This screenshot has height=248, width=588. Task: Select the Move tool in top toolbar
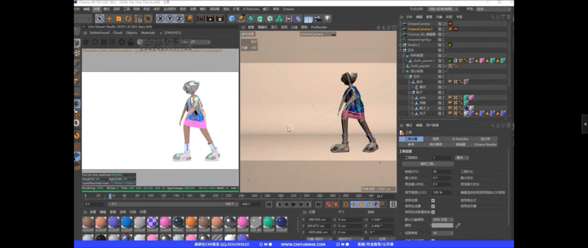[109, 19]
